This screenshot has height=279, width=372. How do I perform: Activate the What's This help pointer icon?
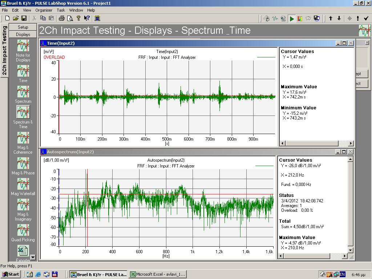(x=87, y=18)
